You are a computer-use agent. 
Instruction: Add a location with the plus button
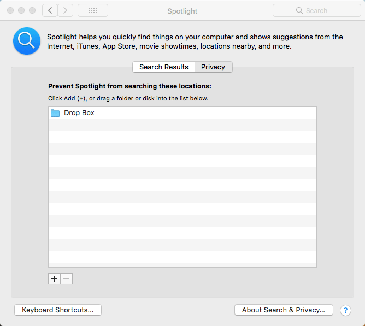click(x=54, y=278)
